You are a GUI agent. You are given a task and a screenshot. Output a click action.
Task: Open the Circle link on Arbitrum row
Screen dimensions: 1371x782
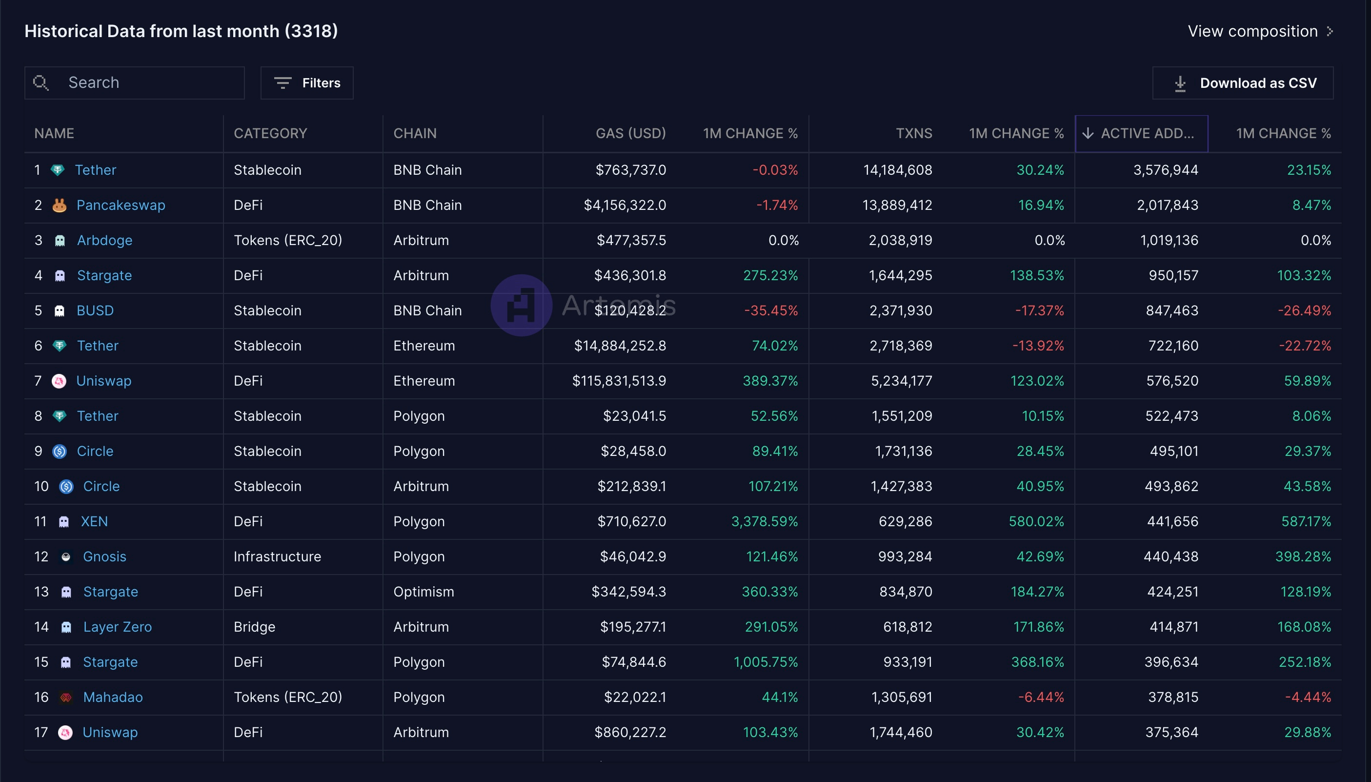coord(101,487)
